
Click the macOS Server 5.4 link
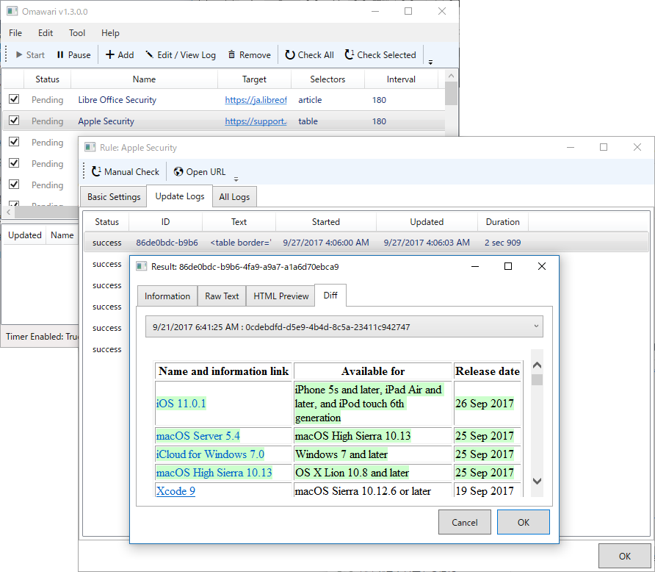[x=198, y=436]
